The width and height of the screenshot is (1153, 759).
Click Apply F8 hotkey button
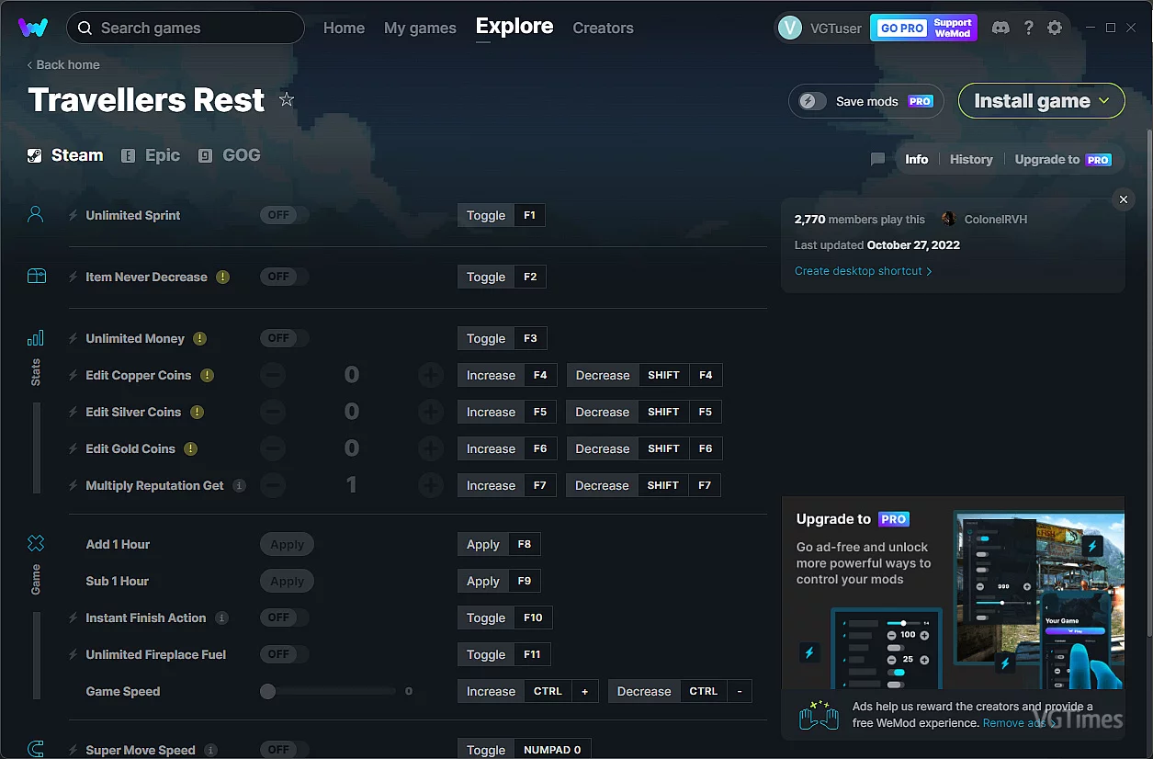[499, 544]
